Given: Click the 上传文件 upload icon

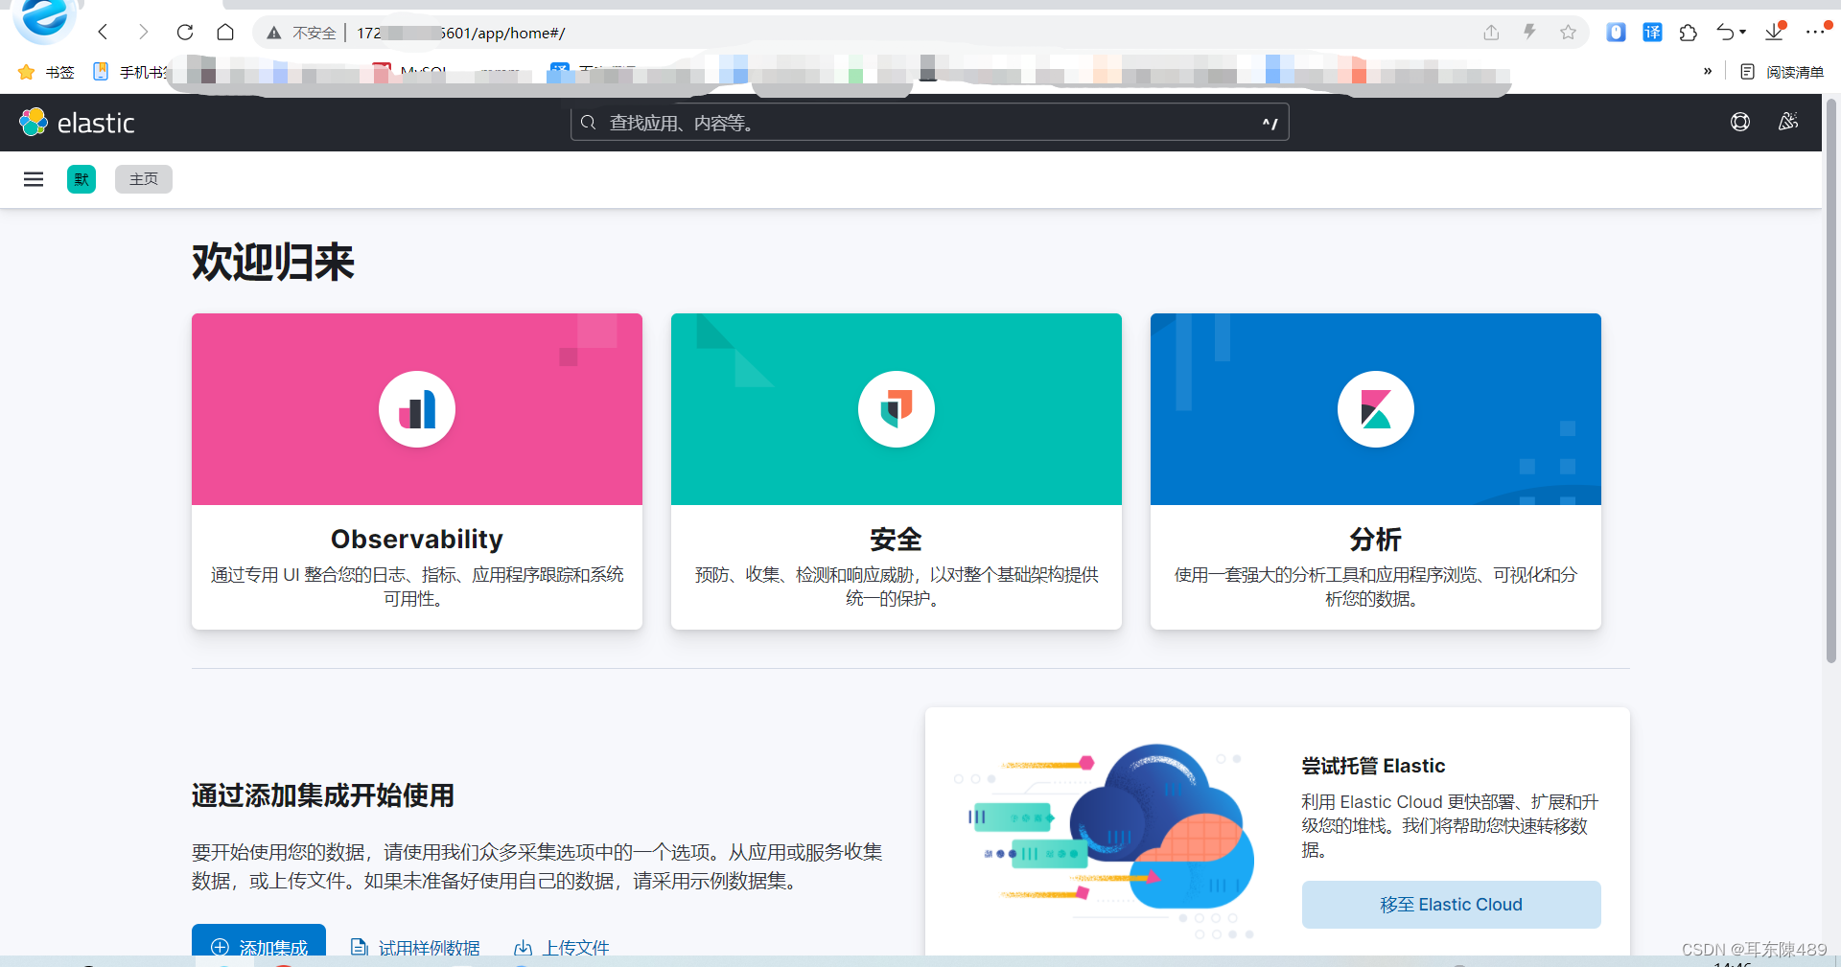Looking at the screenshot, I should click(x=523, y=947).
